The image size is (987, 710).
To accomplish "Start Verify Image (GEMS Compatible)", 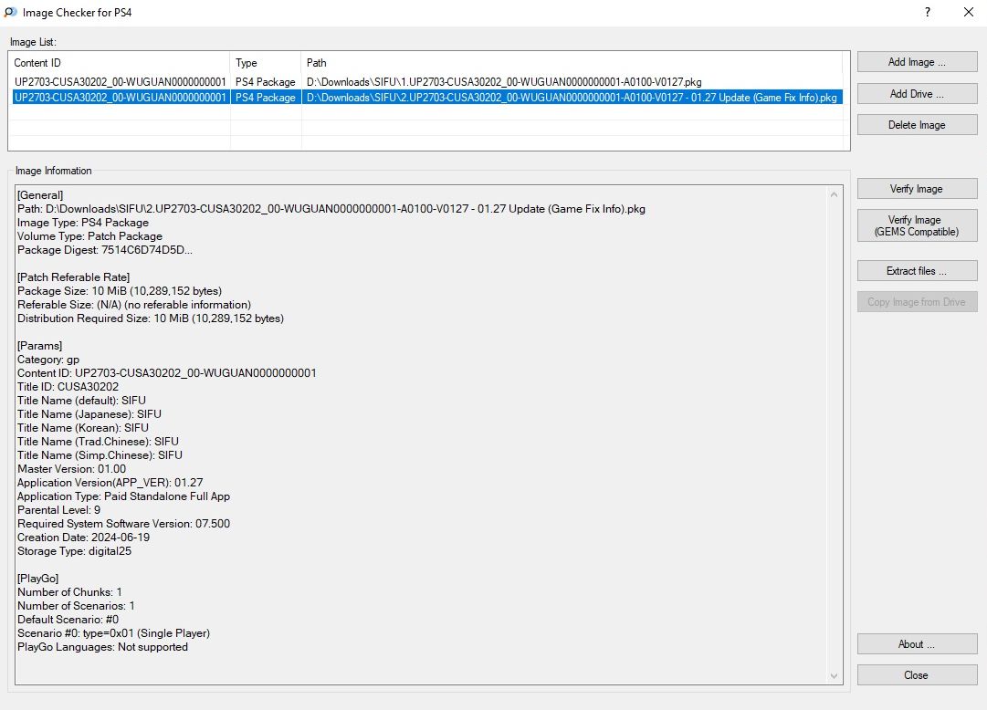I will (917, 225).
